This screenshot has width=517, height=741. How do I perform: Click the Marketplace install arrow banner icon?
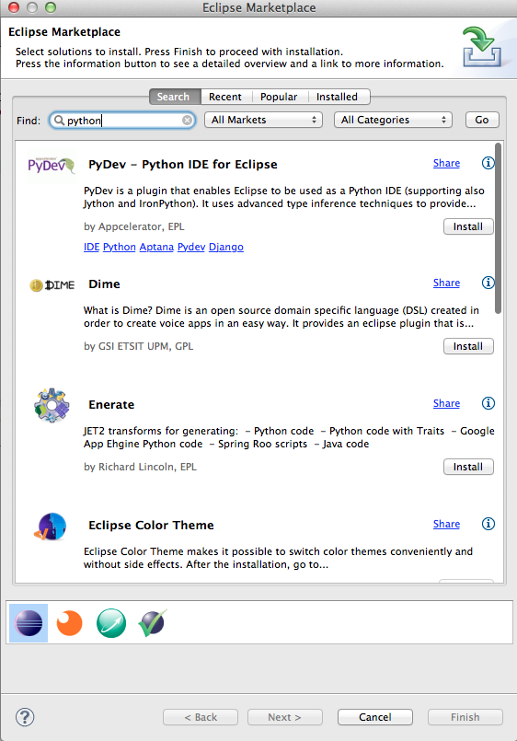click(482, 46)
